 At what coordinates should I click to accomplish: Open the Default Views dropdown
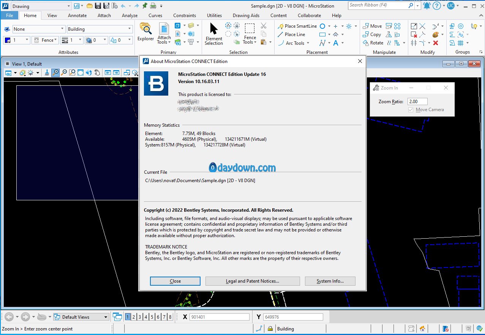(81, 317)
